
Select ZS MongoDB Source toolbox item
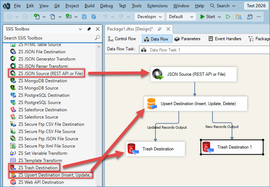[38, 88]
